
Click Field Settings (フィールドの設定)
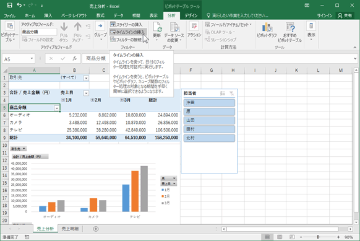click(x=38, y=40)
